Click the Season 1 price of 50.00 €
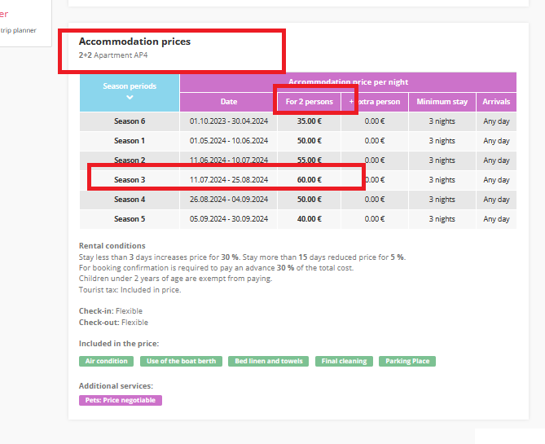 point(309,141)
